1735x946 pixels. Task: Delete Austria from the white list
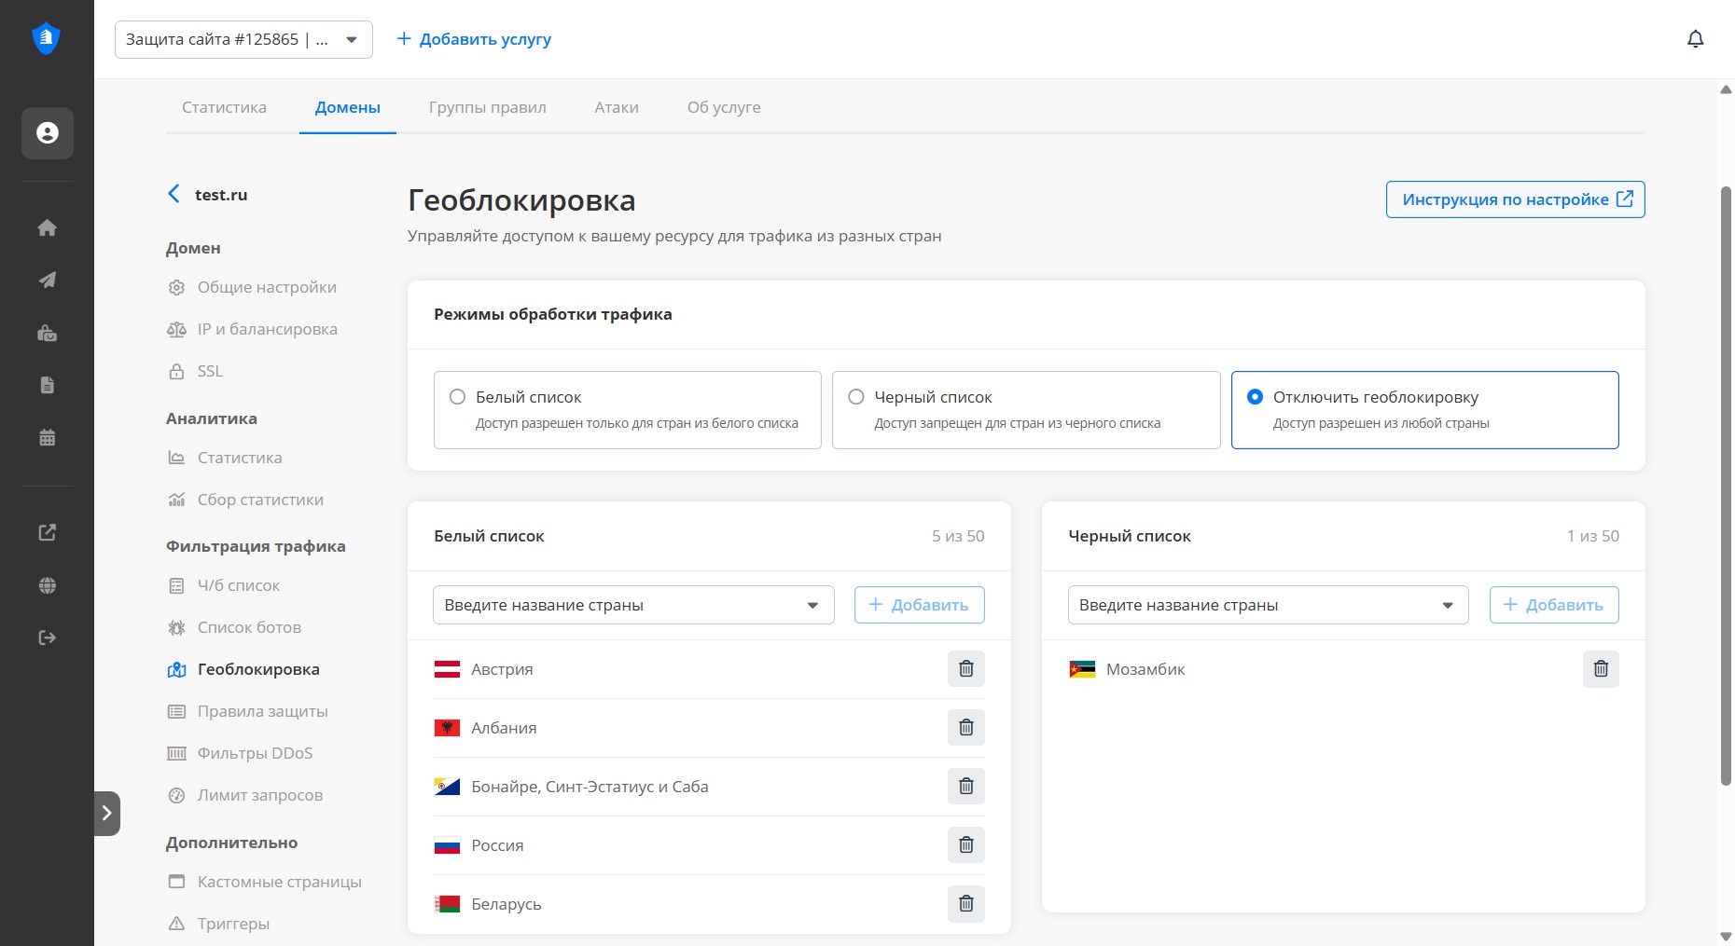point(965,668)
